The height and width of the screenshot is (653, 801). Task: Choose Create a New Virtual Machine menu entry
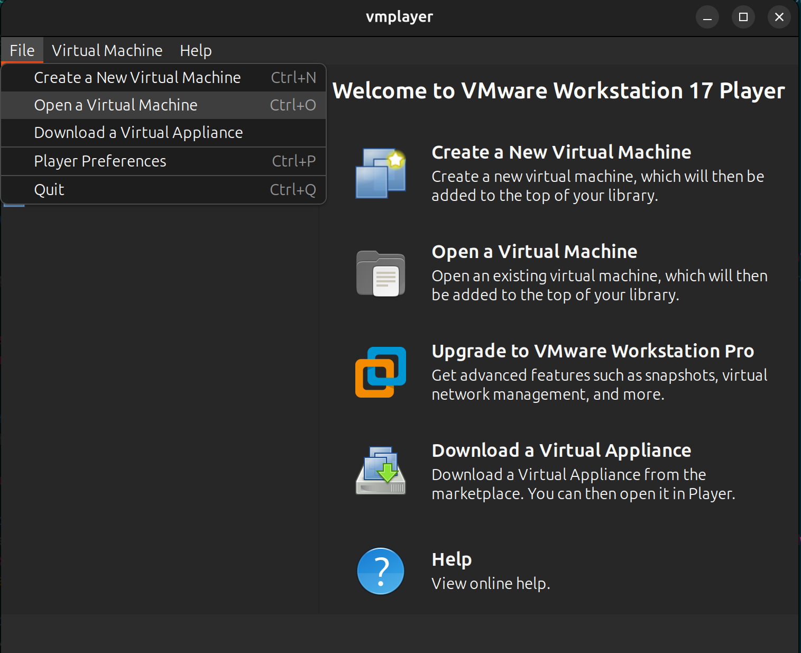(x=137, y=78)
